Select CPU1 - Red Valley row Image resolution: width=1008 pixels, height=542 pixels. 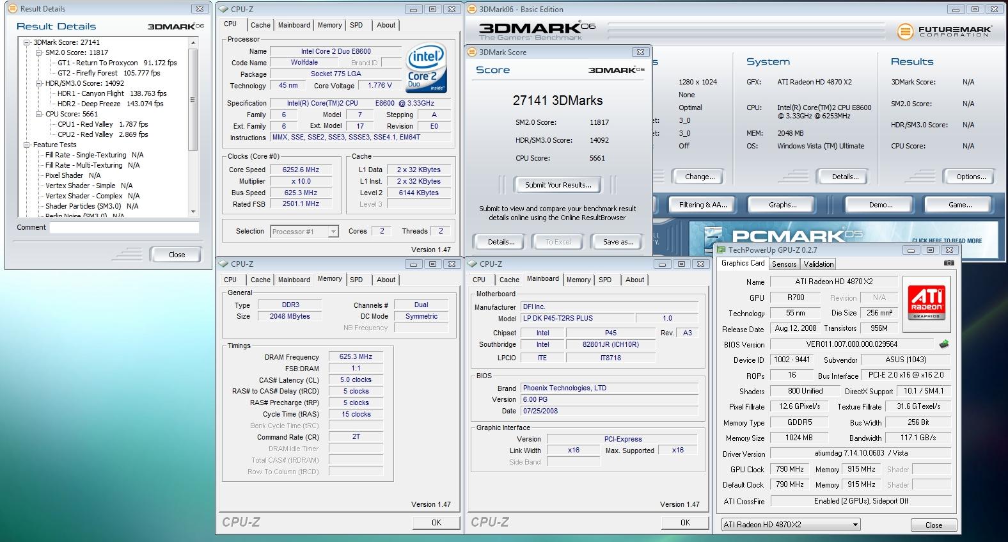[x=102, y=124]
